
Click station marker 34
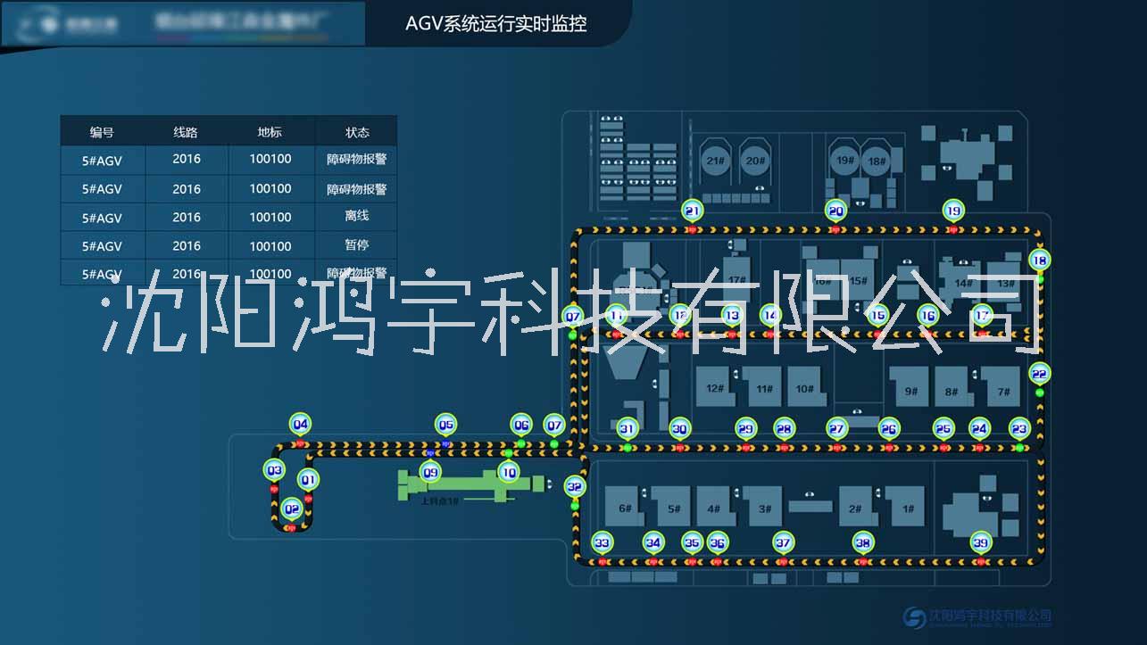pos(653,542)
